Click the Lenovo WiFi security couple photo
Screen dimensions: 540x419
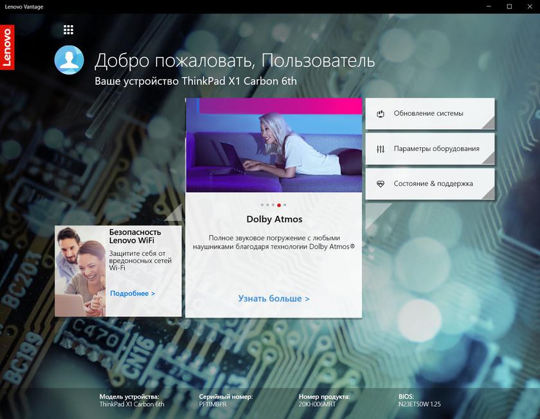tap(80, 271)
